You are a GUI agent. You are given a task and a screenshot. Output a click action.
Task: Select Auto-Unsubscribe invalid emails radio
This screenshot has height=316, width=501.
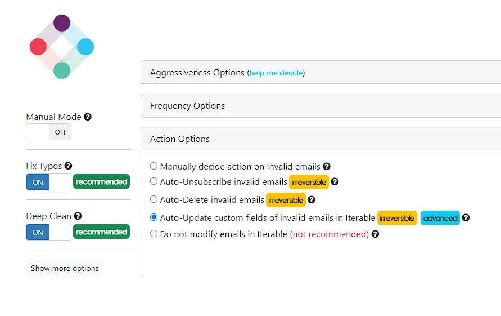(x=154, y=181)
